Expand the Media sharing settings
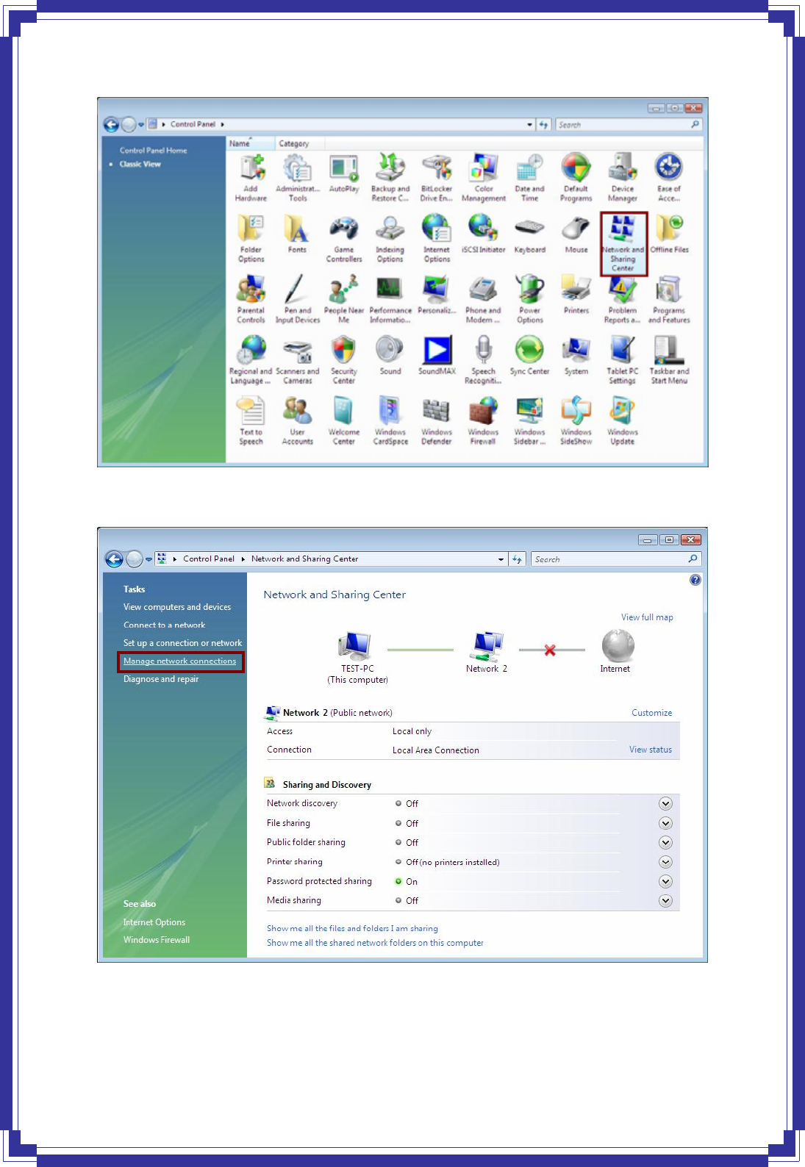Image resolution: width=805 pixels, height=1167 pixels. point(665,900)
